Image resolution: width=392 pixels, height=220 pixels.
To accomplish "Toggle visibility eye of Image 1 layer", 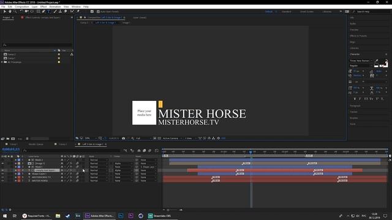I will click(x=2, y=163).
